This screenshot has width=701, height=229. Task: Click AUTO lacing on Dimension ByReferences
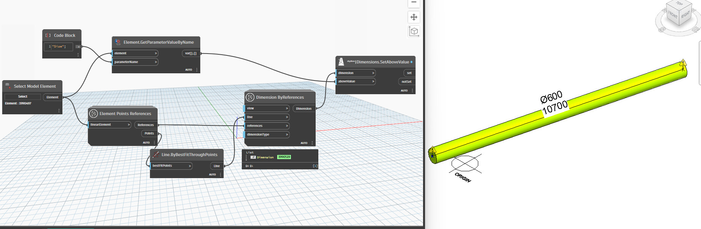pos(304,143)
